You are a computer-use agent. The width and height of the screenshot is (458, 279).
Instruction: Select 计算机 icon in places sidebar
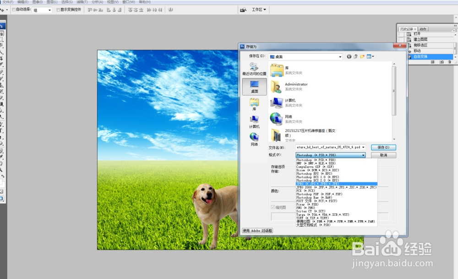[x=254, y=121]
